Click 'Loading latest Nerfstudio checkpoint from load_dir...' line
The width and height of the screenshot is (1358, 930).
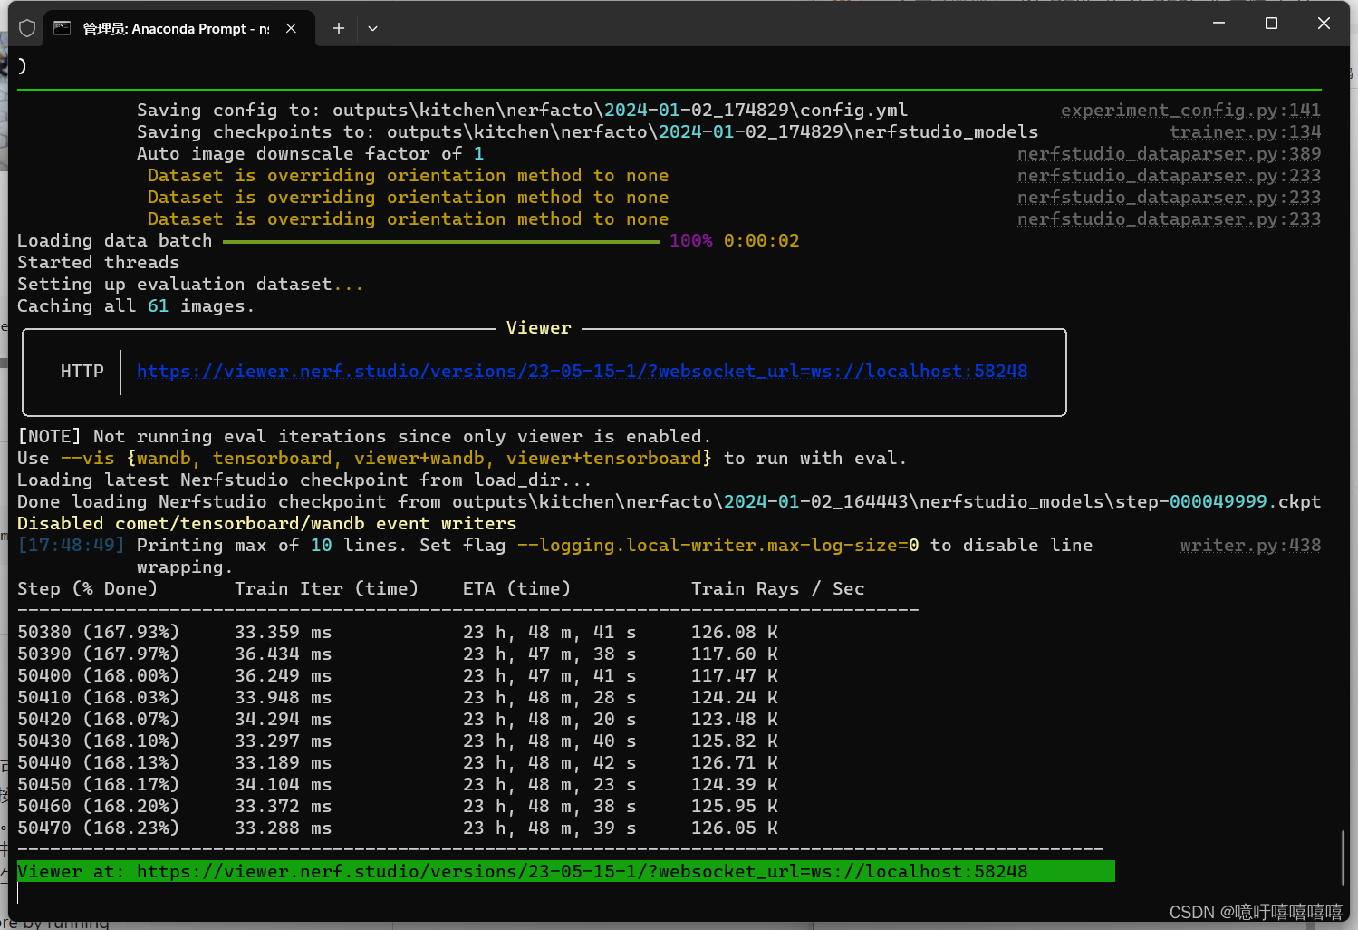pyautogui.click(x=304, y=480)
